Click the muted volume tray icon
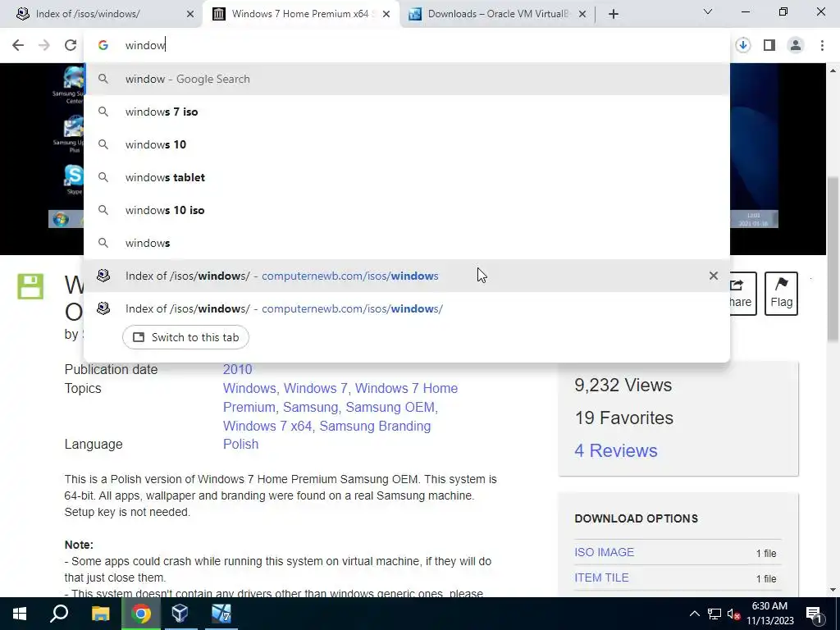The image size is (840, 630). pyautogui.click(x=734, y=614)
